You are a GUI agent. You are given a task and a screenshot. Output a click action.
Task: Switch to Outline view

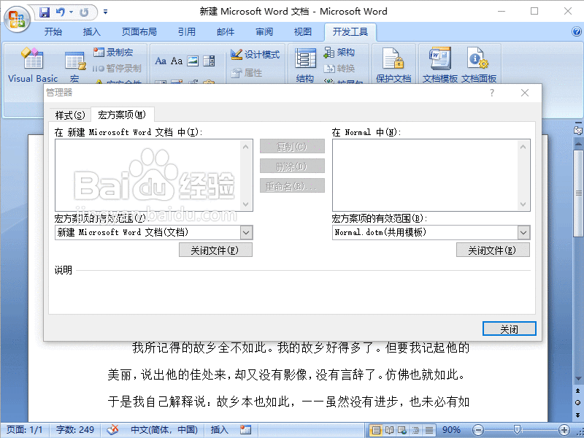click(415, 430)
